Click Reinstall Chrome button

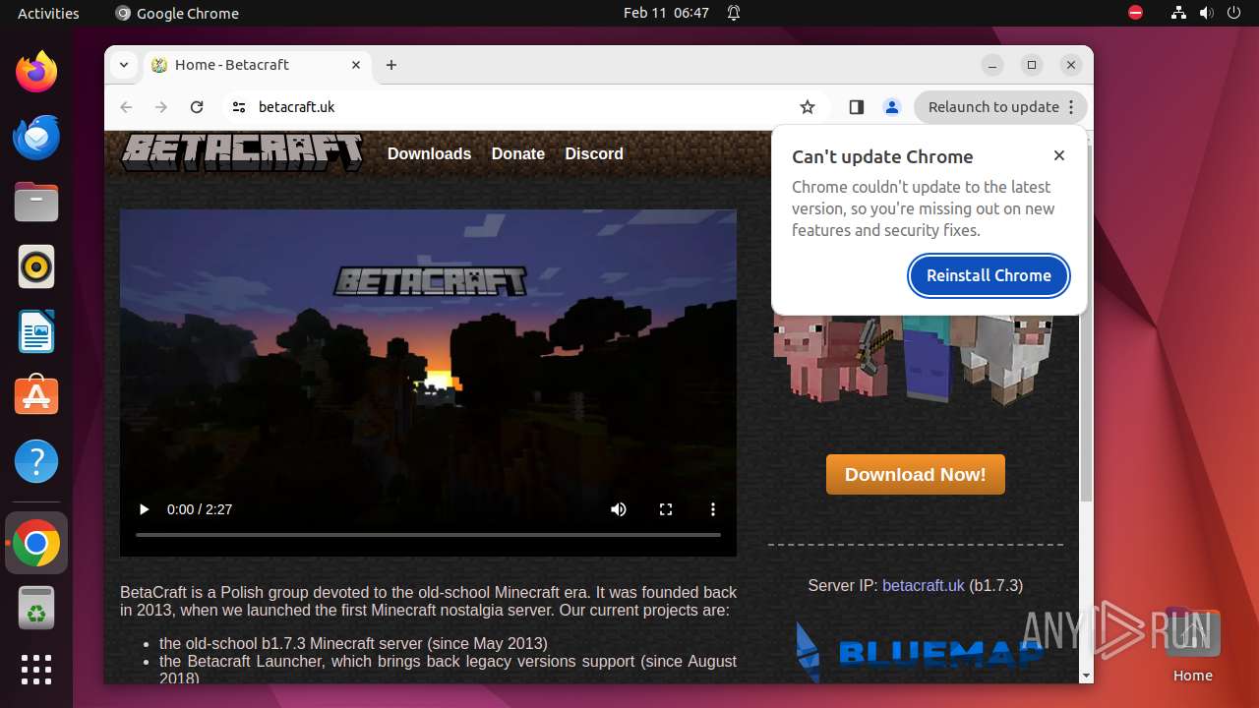point(989,275)
